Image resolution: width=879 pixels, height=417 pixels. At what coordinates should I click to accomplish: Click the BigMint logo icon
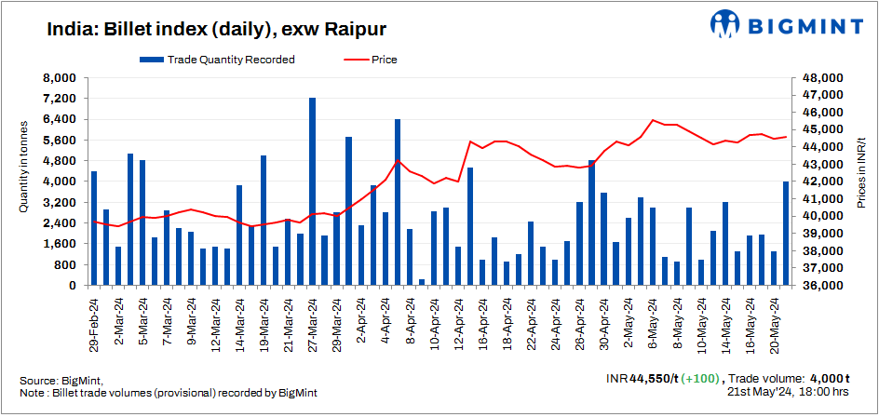pyautogui.click(x=727, y=25)
